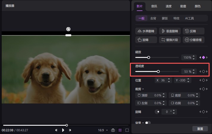Go to next 透明度 keyframe arrow
Screen dimensions: 212x134
[207, 71]
